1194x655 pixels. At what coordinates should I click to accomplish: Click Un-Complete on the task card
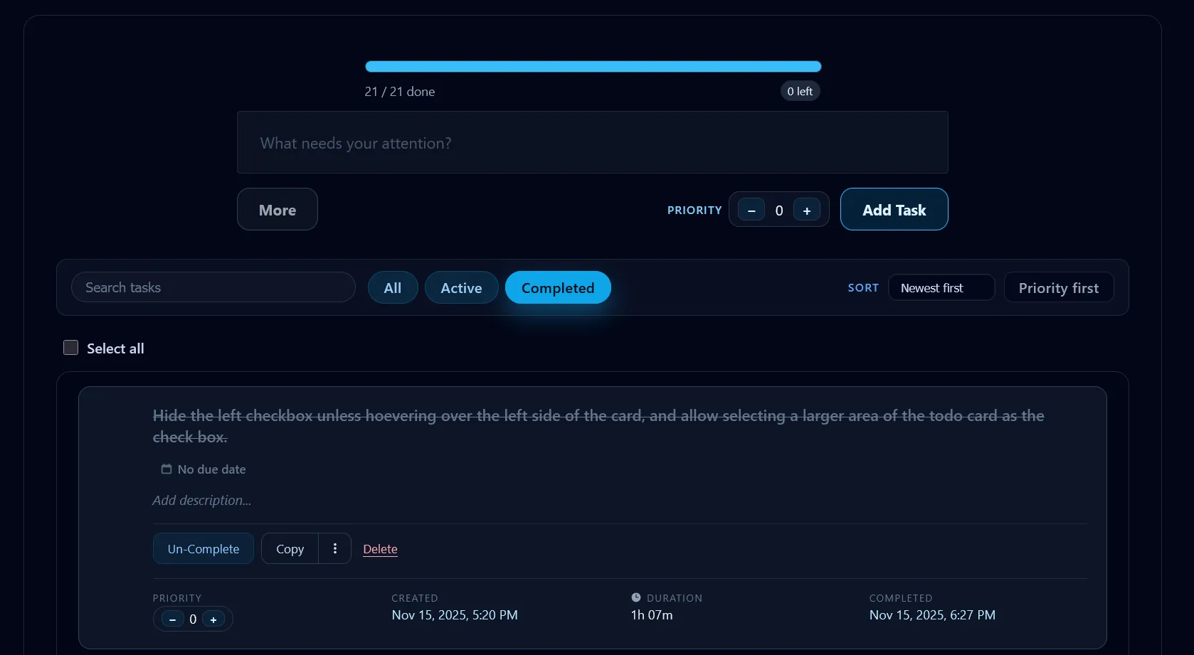(x=204, y=549)
